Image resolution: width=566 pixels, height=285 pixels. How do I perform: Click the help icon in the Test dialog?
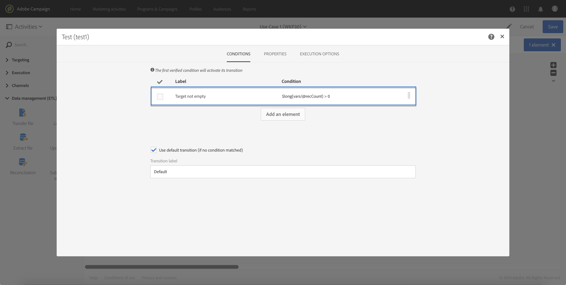coord(491,37)
